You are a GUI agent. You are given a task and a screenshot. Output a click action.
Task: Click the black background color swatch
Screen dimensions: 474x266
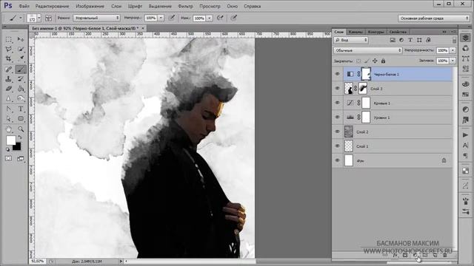click(17, 147)
